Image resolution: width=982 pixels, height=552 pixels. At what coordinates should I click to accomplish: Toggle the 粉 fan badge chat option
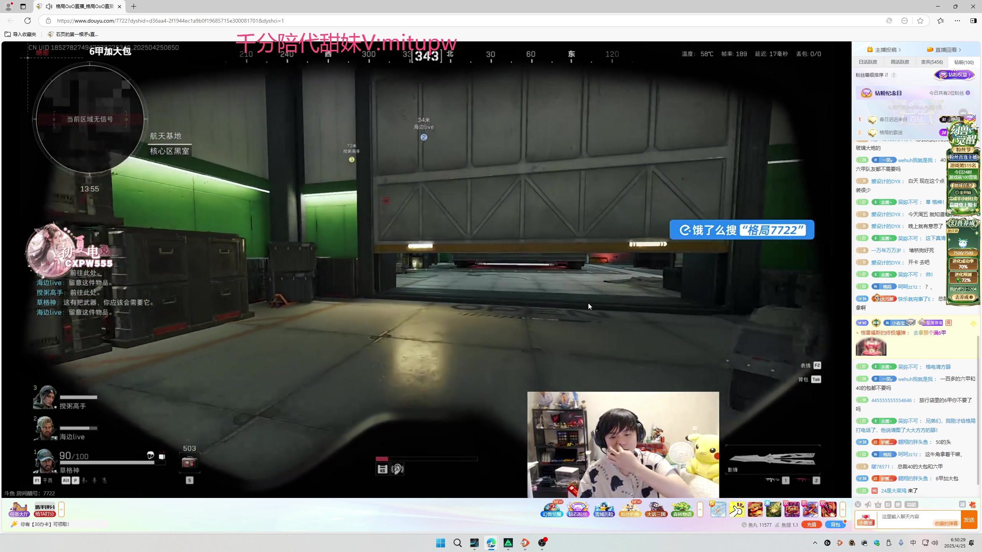888,504
